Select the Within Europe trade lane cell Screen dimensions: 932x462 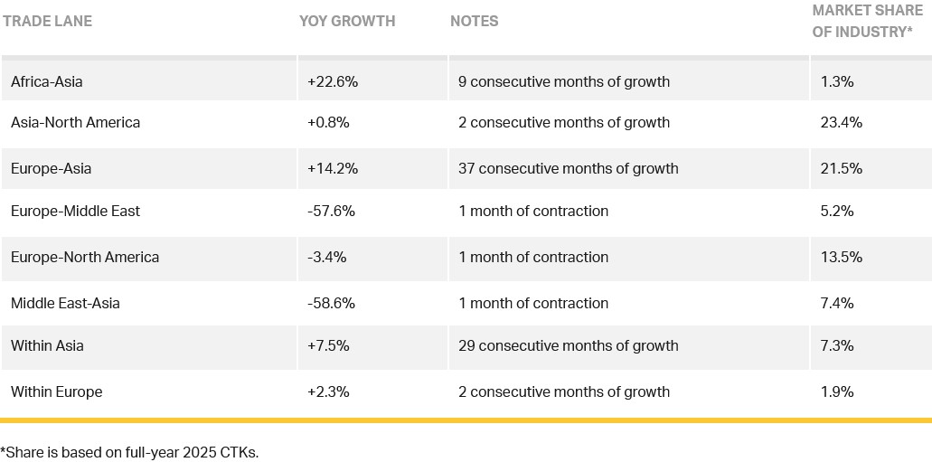tap(57, 391)
